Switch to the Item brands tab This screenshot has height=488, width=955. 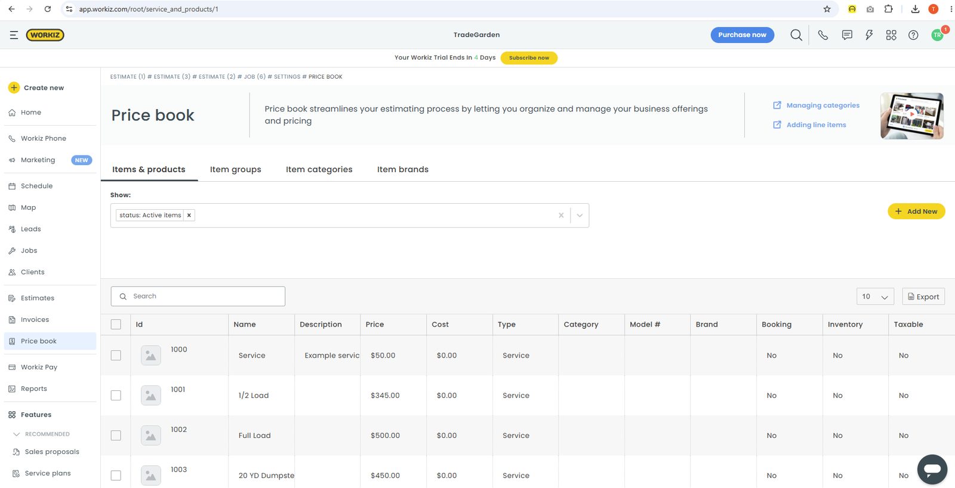pos(403,170)
